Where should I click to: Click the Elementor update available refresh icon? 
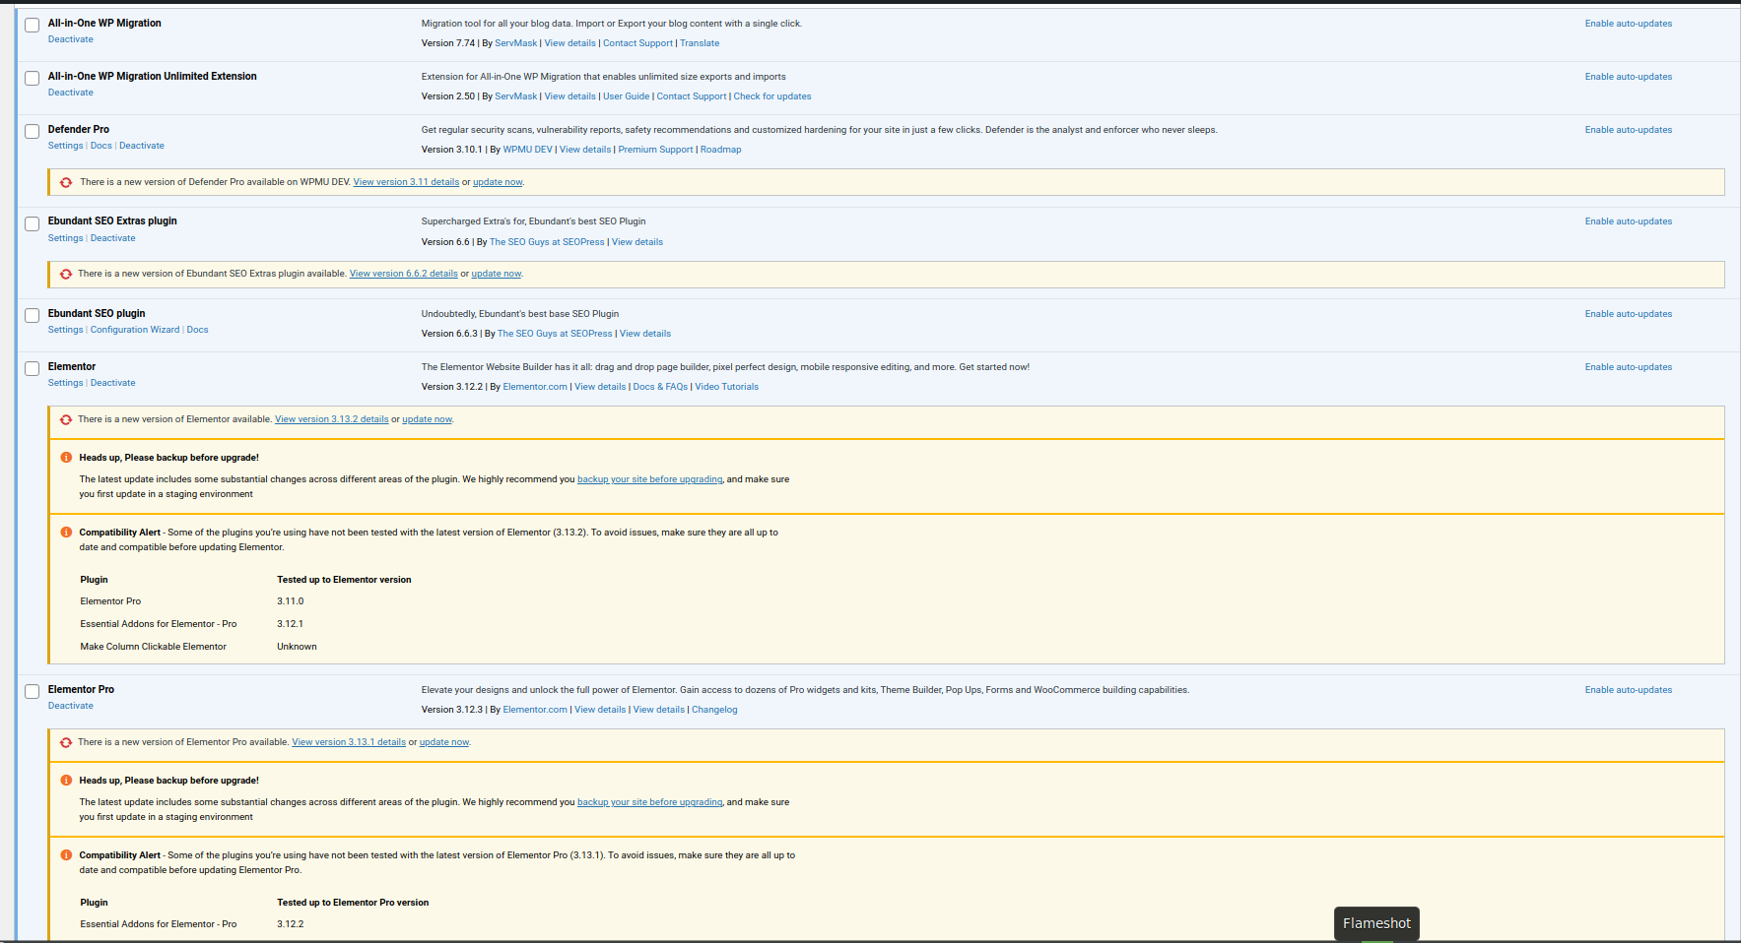click(x=66, y=419)
